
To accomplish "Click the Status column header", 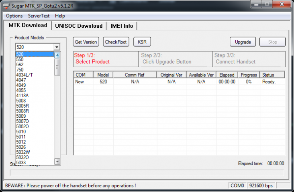I will click(272, 75).
